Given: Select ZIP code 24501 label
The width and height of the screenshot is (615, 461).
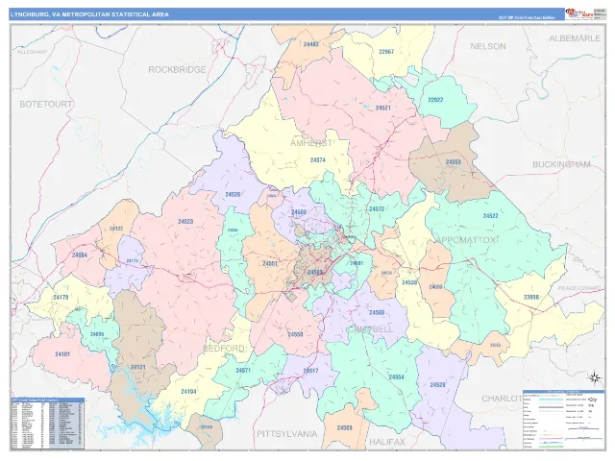Looking at the screenshot, I should point(357,263).
